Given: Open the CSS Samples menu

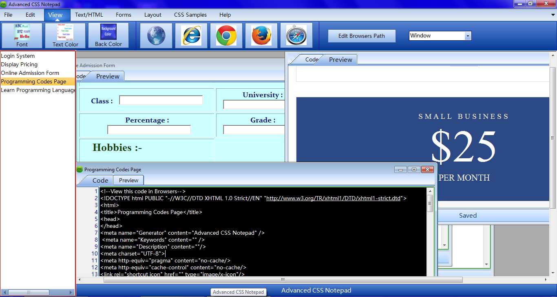Looking at the screenshot, I should (190, 15).
